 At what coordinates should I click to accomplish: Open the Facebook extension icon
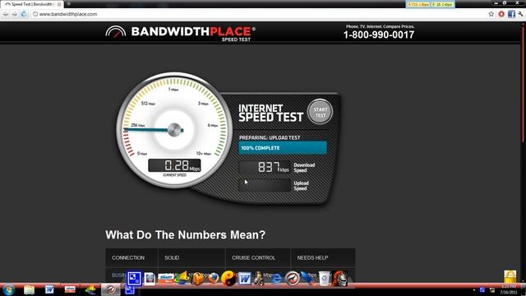pos(511,14)
